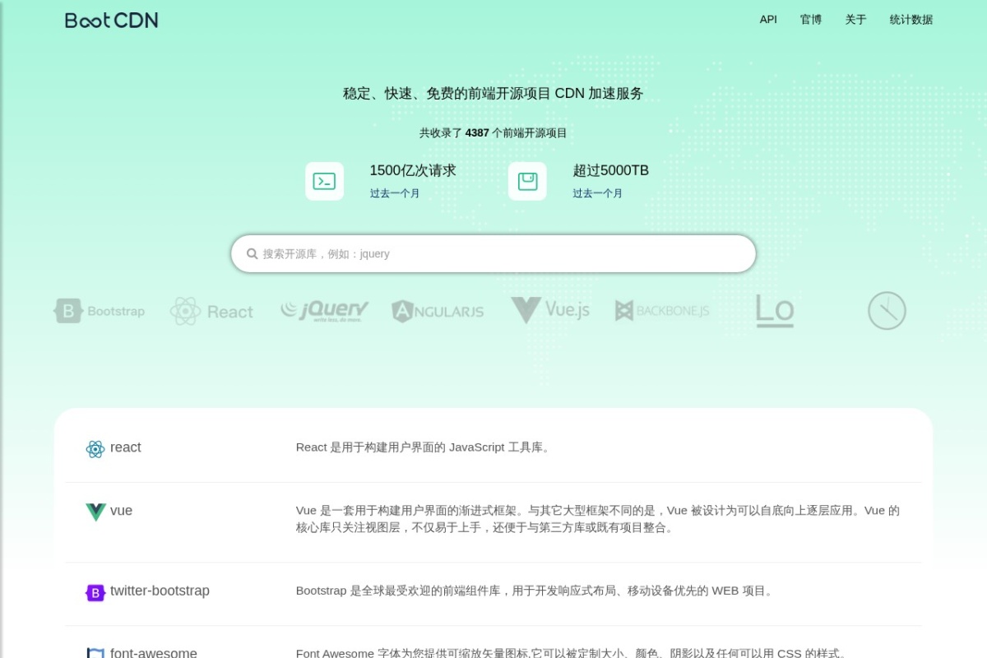Focus the 搜索开源库 search box
This screenshot has height=658, width=987.
[x=493, y=253]
